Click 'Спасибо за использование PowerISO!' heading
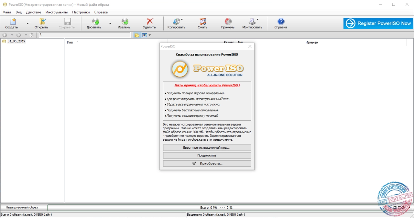Image resolution: width=414 pixels, height=218 pixels. [x=207, y=54]
